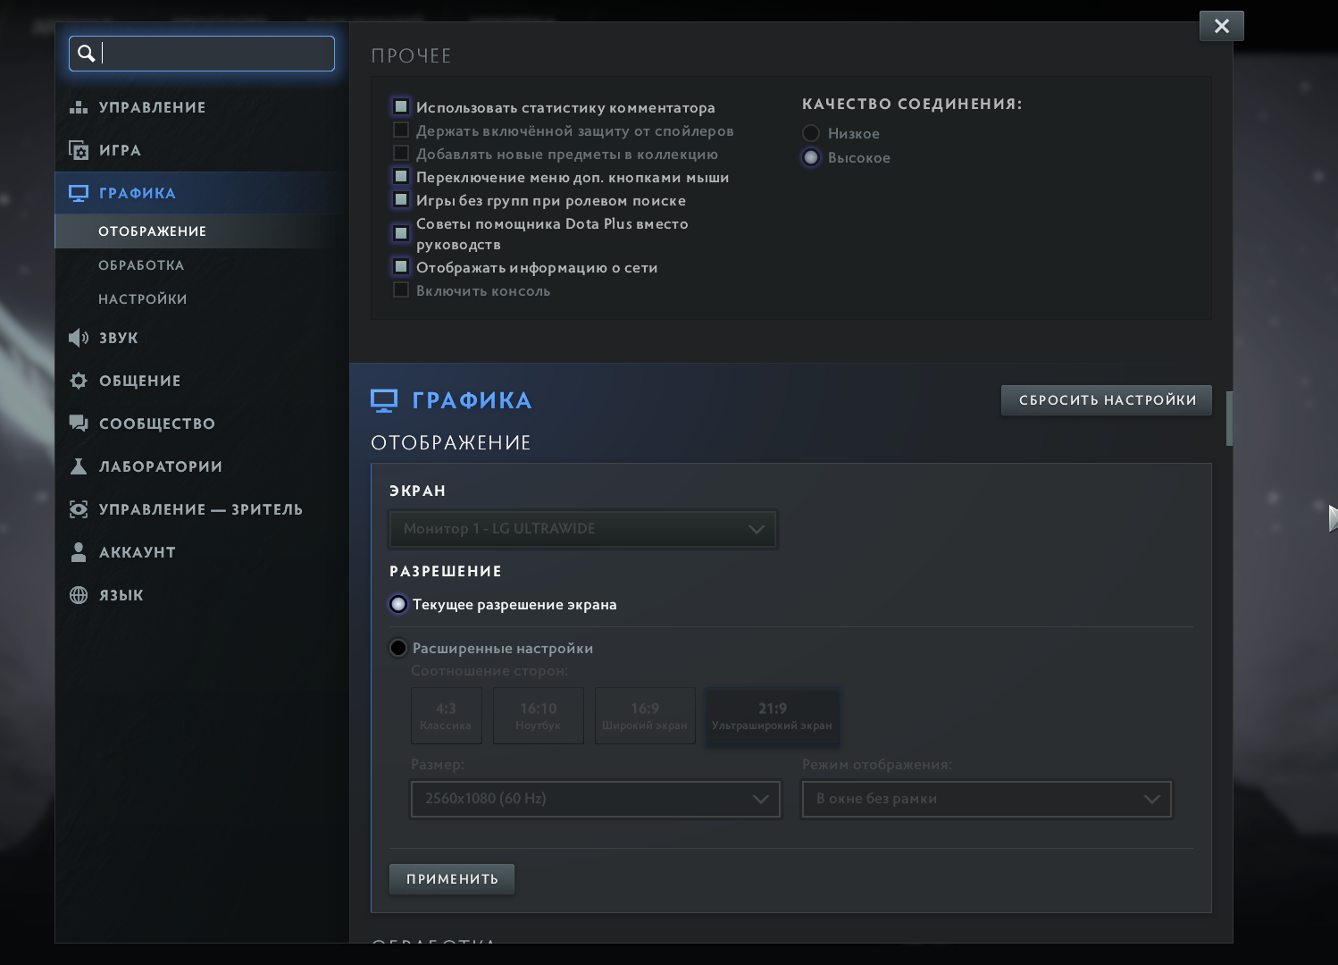The width and height of the screenshot is (1338, 965).
Task: Open the Лаборатории flask icon
Action: tap(79, 466)
